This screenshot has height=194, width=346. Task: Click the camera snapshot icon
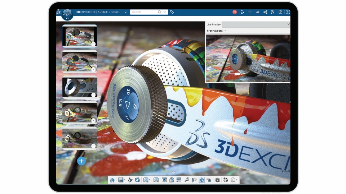[x=217, y=180]
